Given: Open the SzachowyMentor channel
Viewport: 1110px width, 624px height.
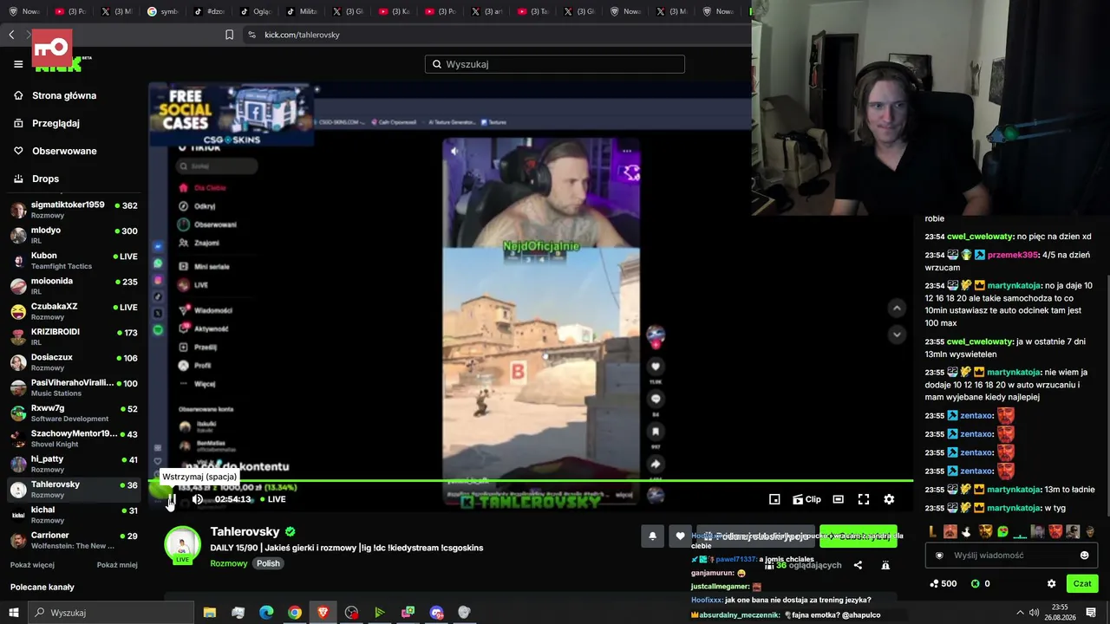Looking at the screenshot, I should (x=74, y=439).
